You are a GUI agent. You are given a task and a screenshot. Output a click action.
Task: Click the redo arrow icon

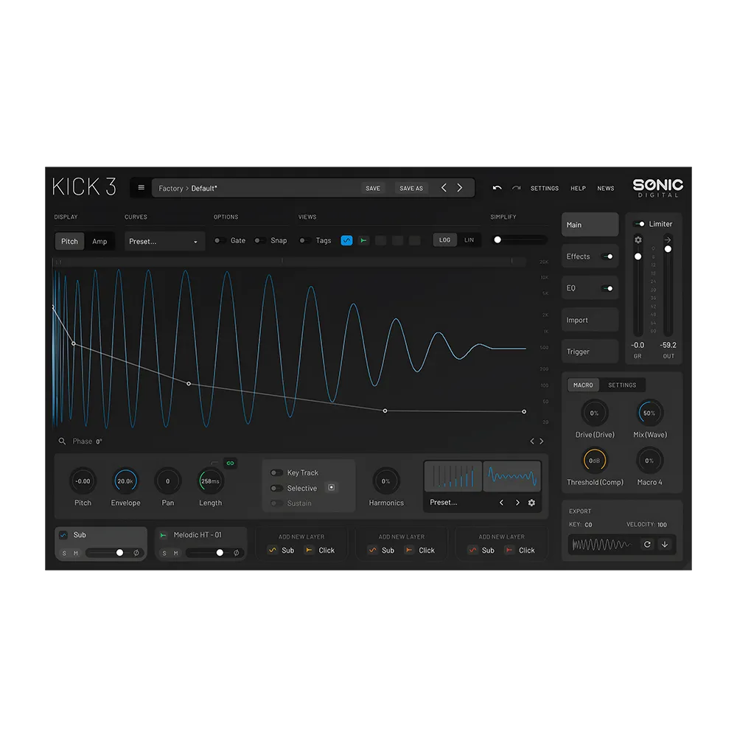pyautogui.click(x=516, y=188)
